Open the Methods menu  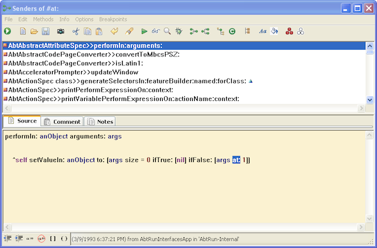[x=43, y=19]
